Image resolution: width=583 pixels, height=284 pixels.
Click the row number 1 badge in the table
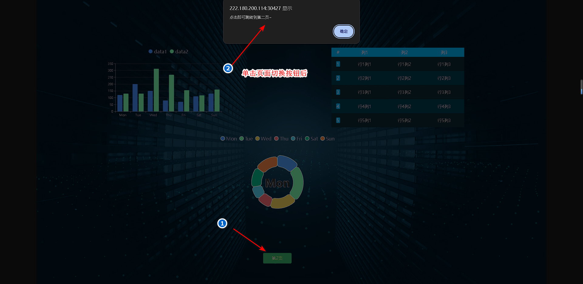338,64
